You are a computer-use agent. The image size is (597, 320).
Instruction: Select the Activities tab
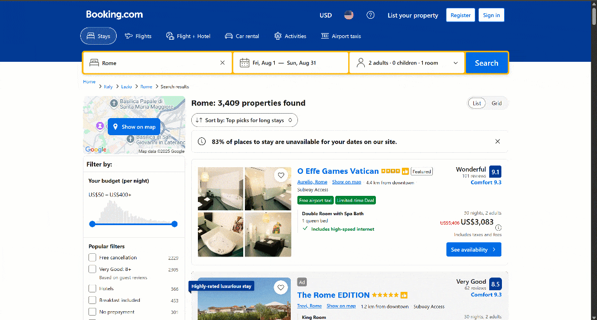click(x=290, y=36)
